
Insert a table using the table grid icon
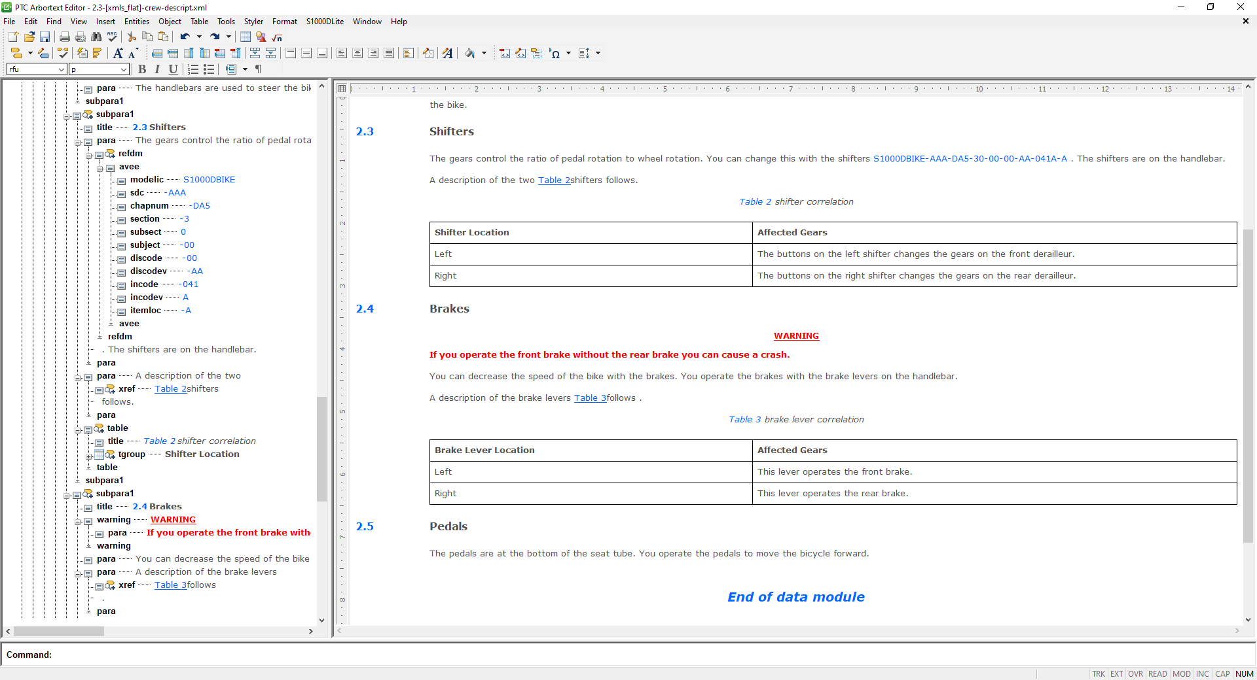coord(245,37)
